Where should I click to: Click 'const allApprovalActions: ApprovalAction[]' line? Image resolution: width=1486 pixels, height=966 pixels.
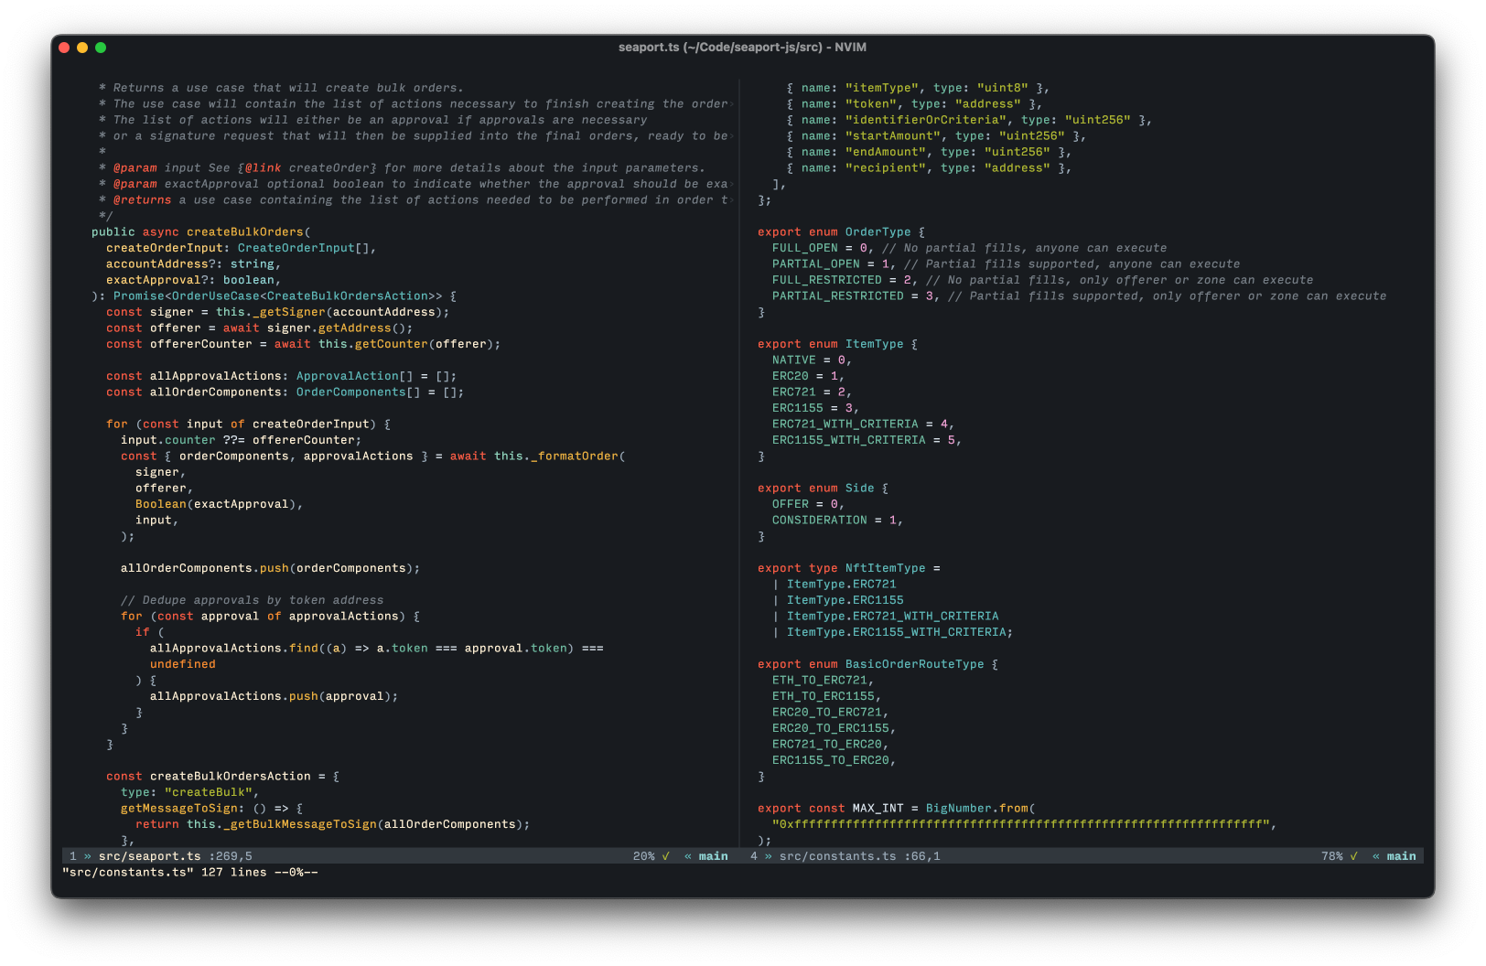[x=282, y=376]
